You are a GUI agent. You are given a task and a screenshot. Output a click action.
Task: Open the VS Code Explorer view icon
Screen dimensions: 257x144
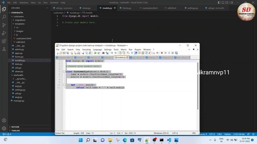point(4,9)
